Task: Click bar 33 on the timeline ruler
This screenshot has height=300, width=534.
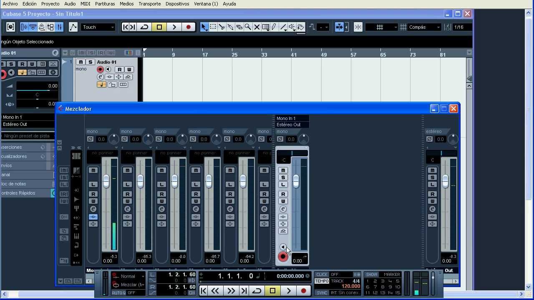Action: coord(264,55)
